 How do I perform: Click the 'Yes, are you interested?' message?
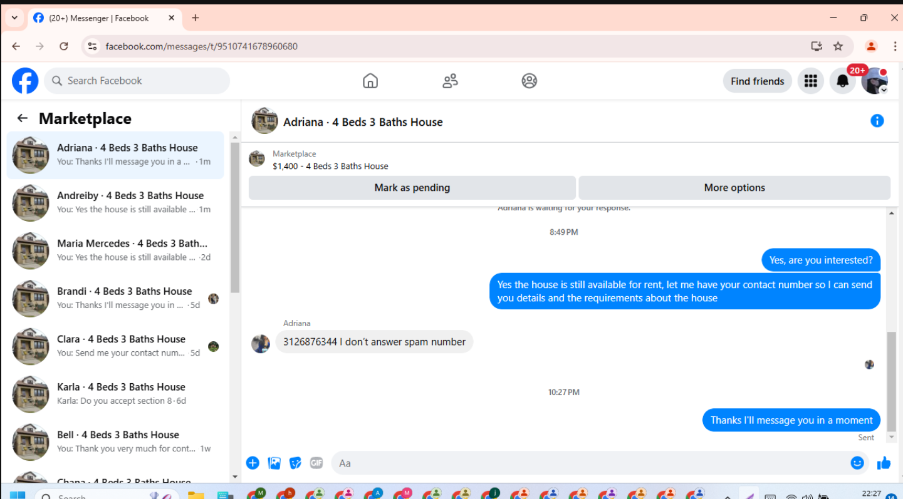coord(821,260)
